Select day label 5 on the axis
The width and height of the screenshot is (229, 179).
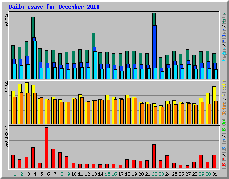42,174
